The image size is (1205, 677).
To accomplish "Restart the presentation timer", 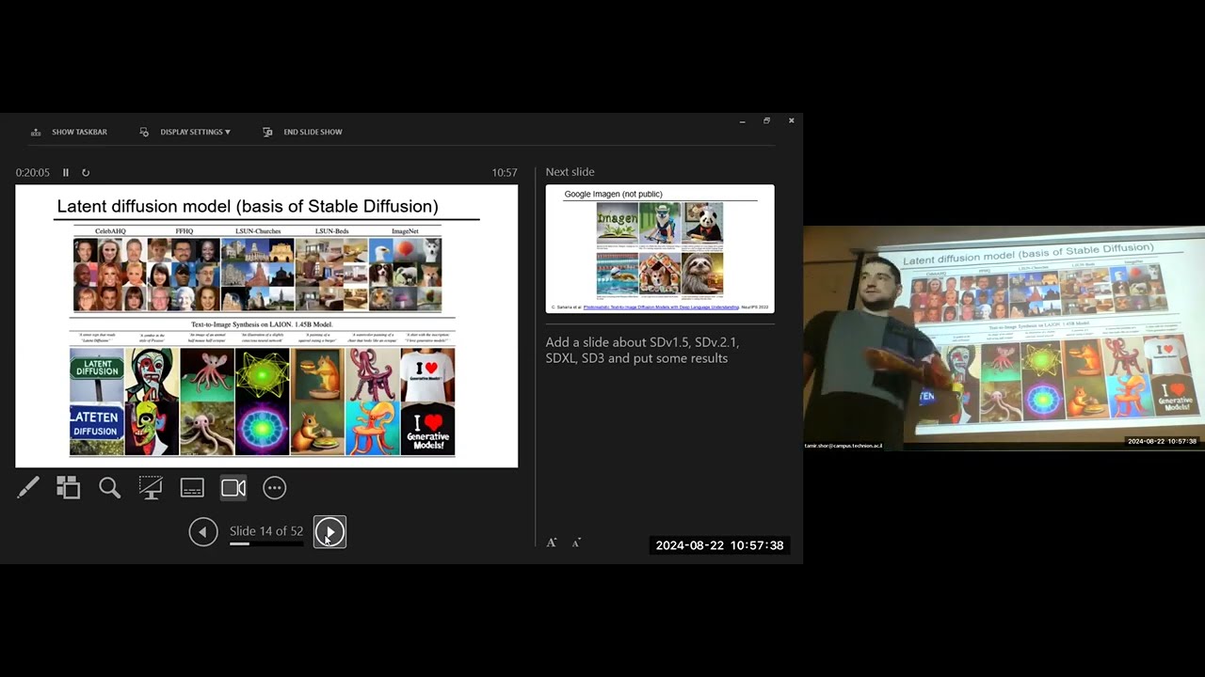I will coord(86,172).
